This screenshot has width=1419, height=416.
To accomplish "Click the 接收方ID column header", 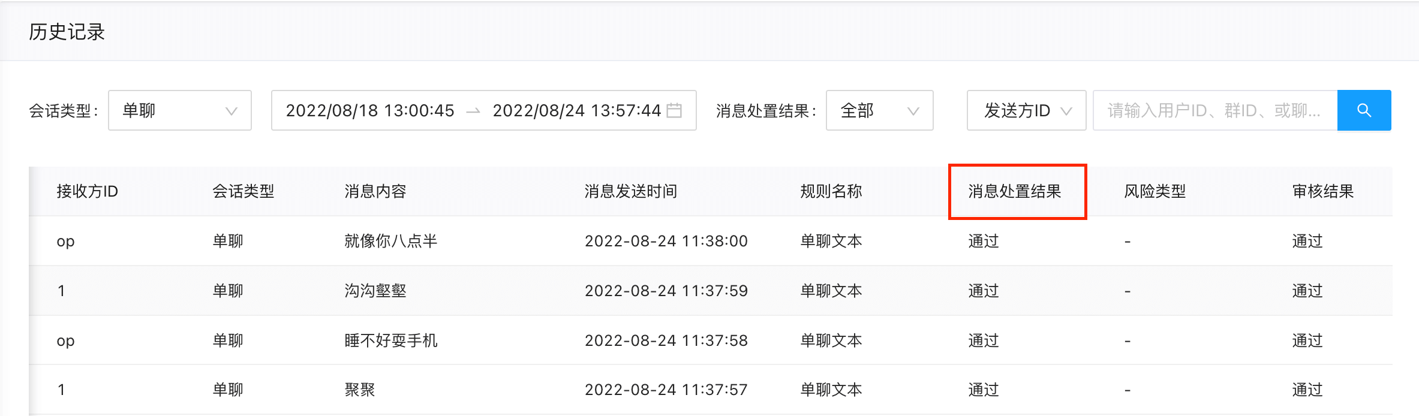I will click(87, 191).
